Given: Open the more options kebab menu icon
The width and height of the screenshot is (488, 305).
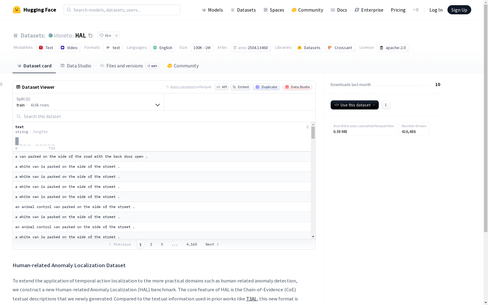Looking at the screenshot, I should coord(386,105).
